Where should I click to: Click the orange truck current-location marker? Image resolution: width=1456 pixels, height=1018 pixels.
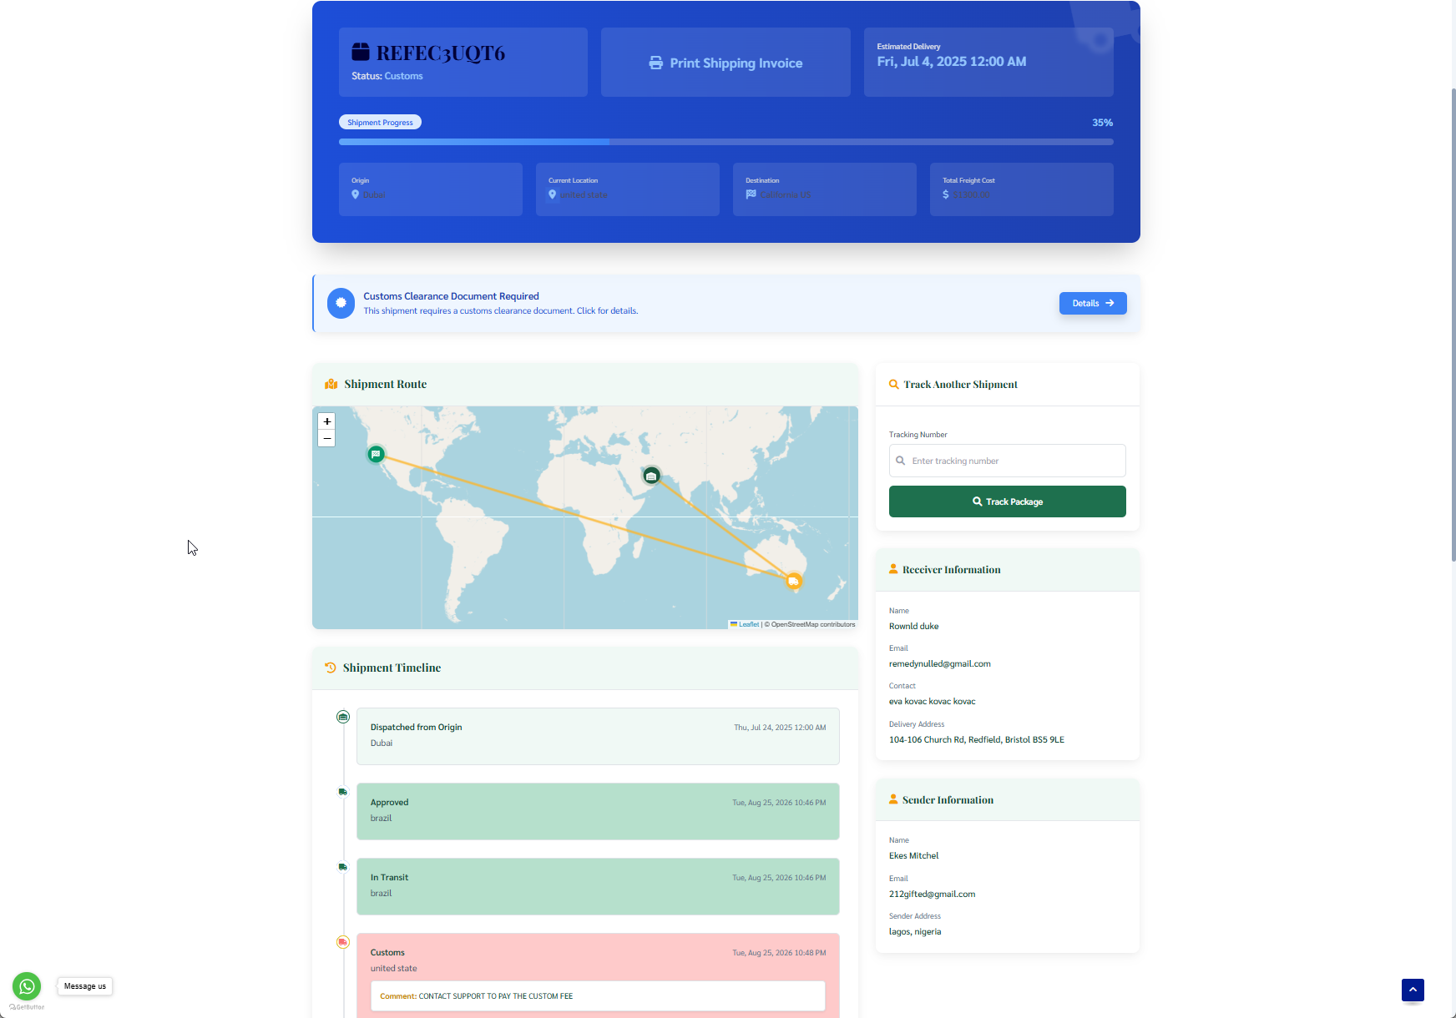(x=794, y=581)
